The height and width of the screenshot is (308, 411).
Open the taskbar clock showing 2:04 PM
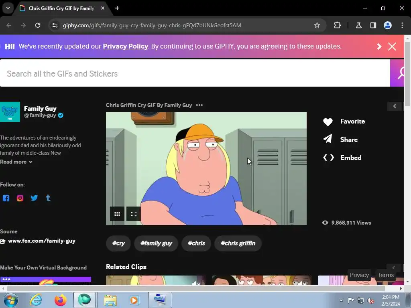point(391,300)
